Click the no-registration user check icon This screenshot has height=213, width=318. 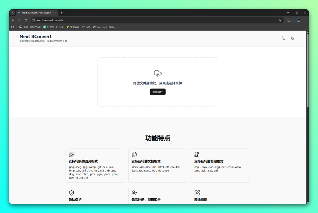[x=134, y=193]
